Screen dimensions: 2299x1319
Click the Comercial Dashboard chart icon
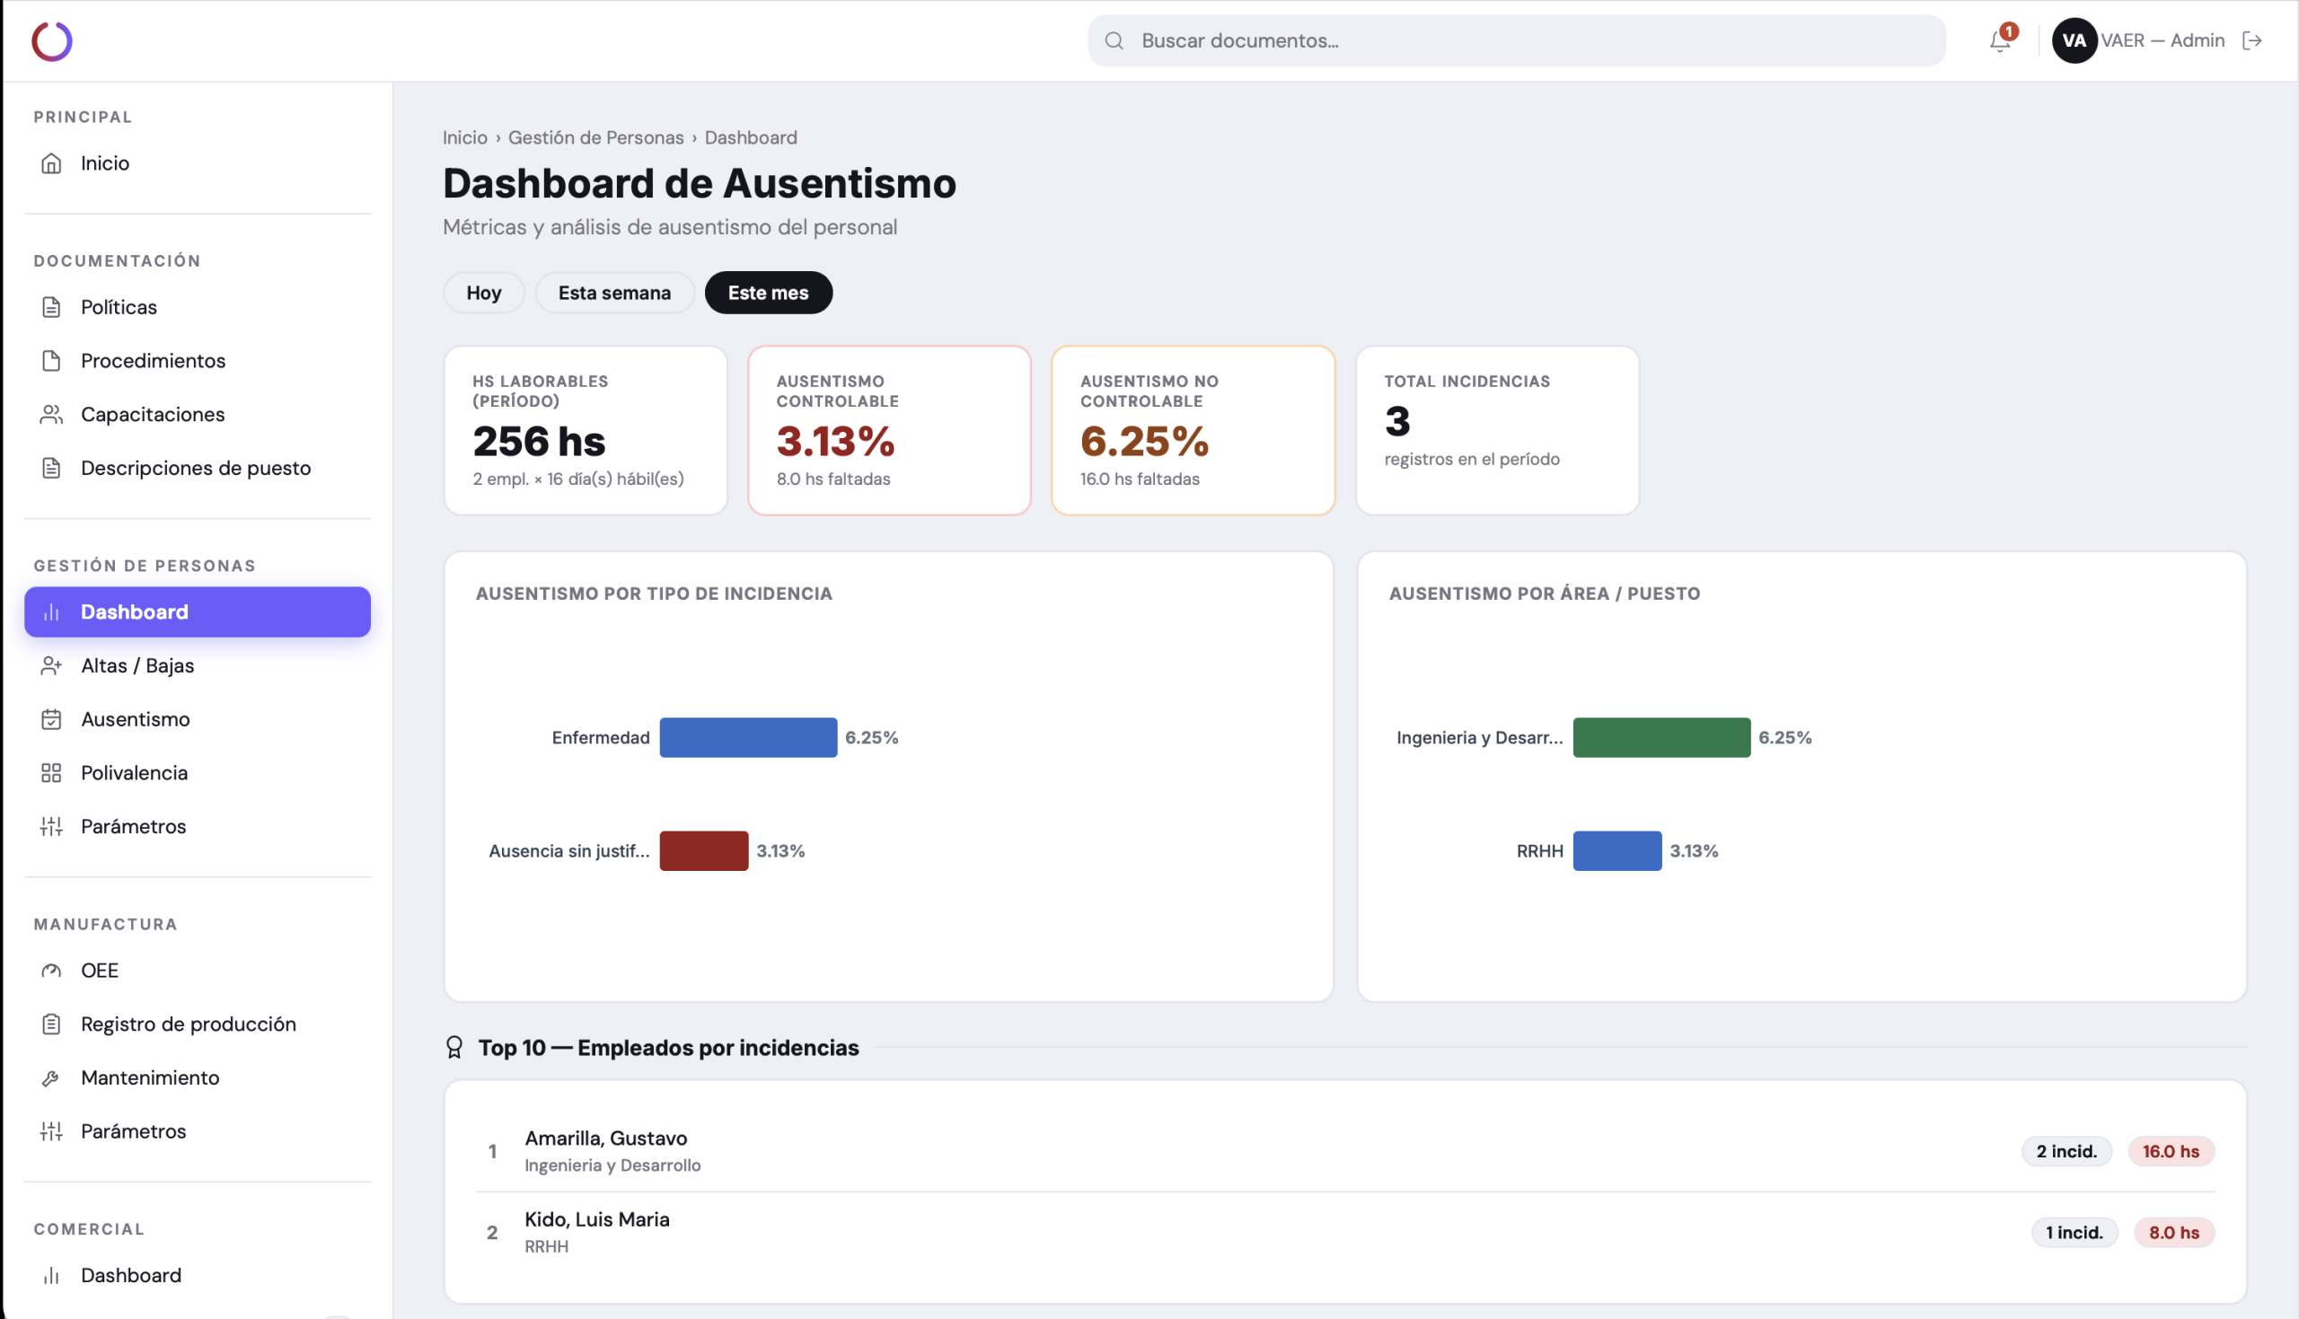[x=51, y=1276]
